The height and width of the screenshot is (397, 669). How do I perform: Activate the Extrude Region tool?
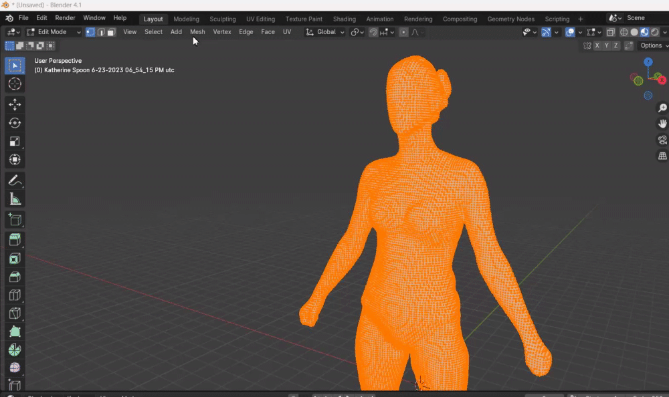pyautogui.click(x=15, y=240)
